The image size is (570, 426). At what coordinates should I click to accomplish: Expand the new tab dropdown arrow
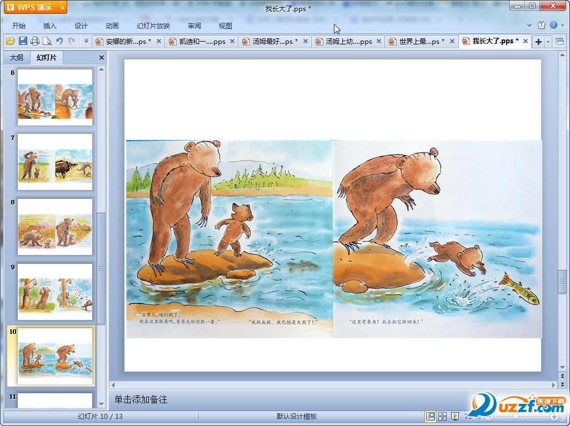coord(548,42)
